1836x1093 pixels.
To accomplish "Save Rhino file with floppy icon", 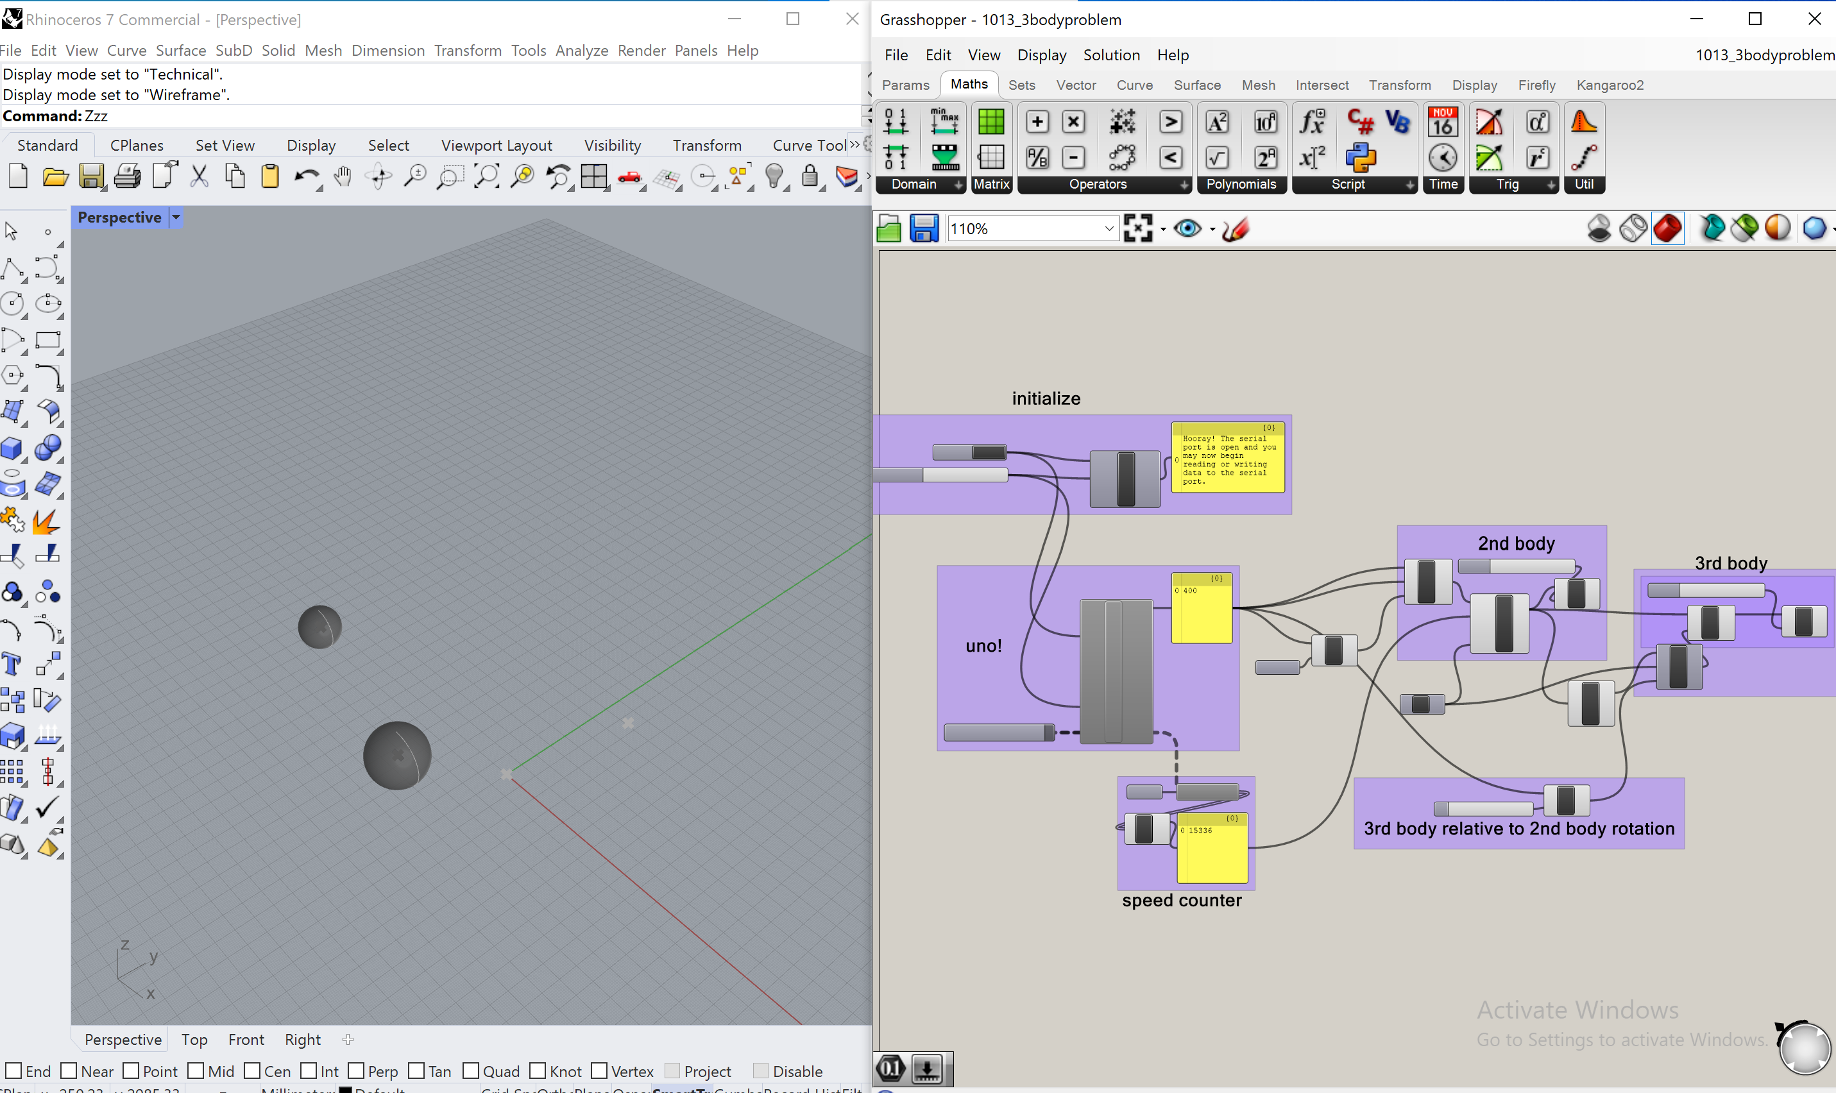I will [x=91, y=178].
